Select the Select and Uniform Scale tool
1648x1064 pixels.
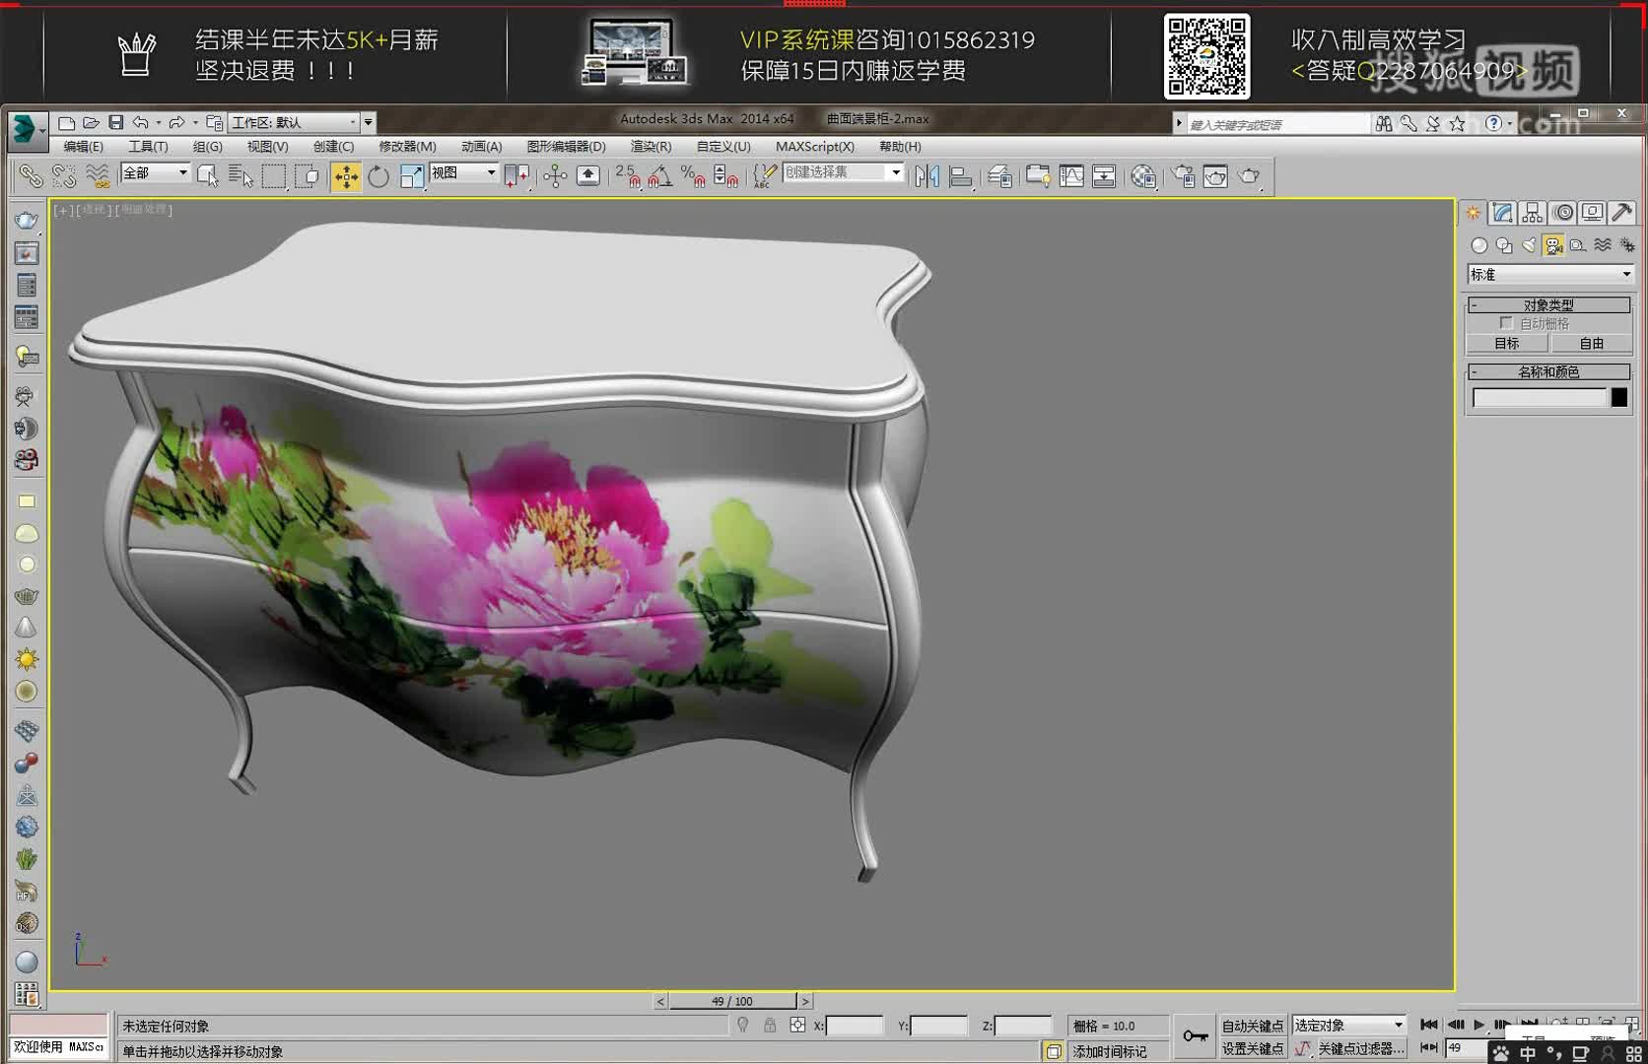(x=411, y=176)
